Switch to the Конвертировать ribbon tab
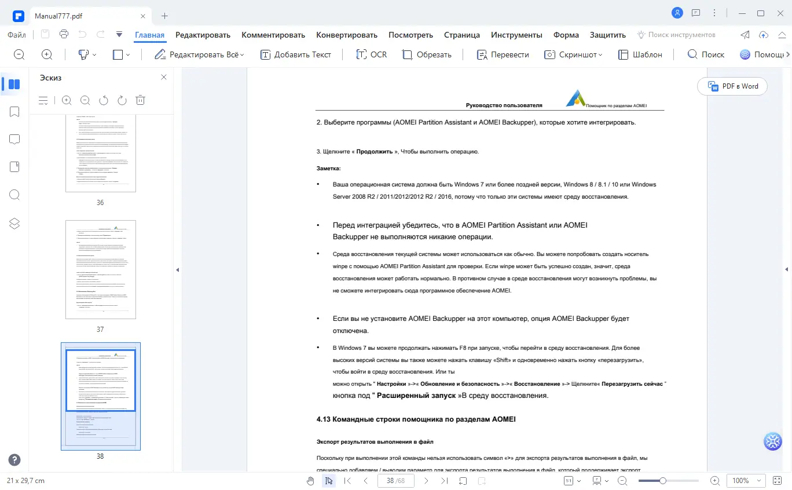Image resolution: width=792 pixels, height=490 pixels. point(347,35)
